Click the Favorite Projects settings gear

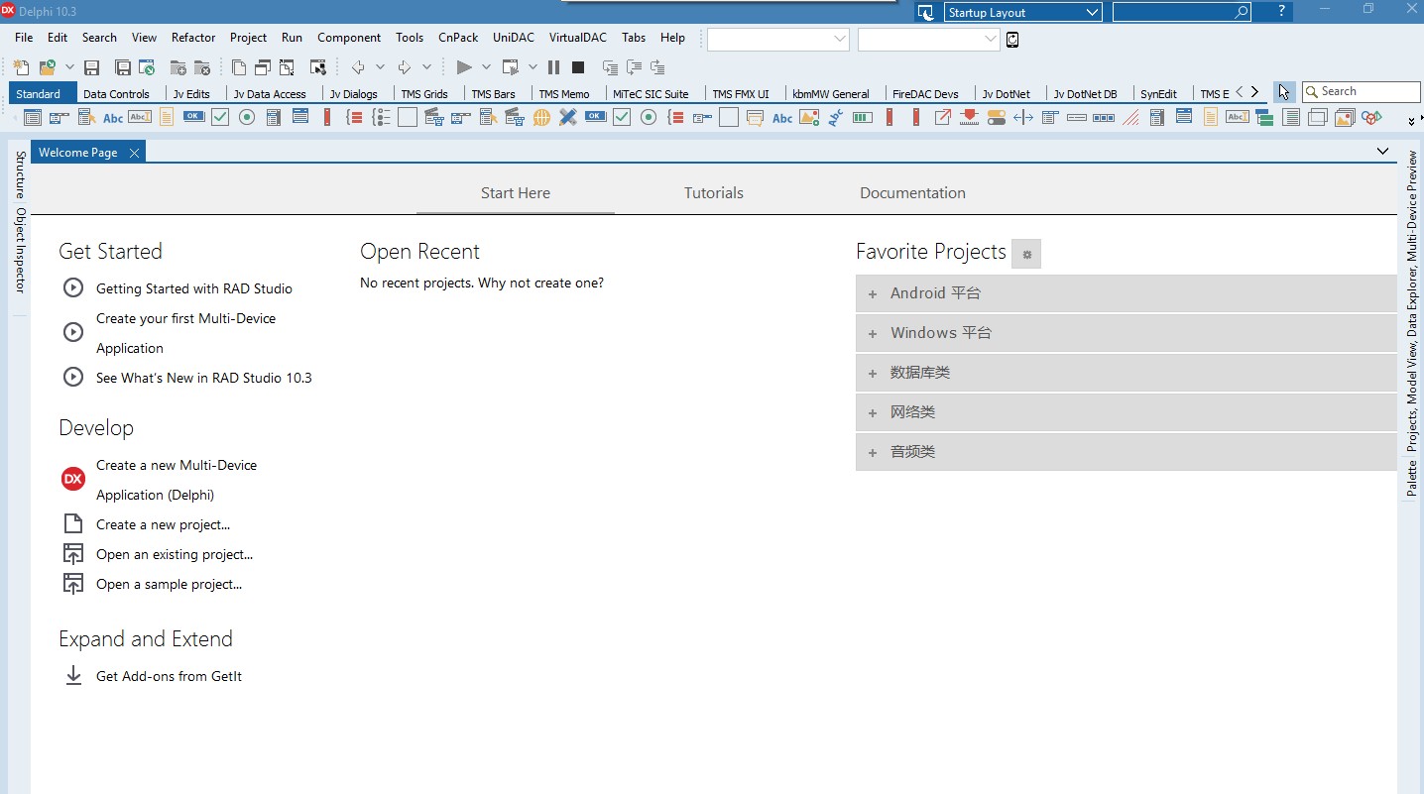tap(1026, 255)
